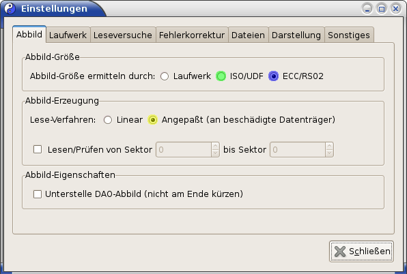Select the ECC/RS02 radio button
407x274 pixels.
pyautogui.click(x=273, y=76)
